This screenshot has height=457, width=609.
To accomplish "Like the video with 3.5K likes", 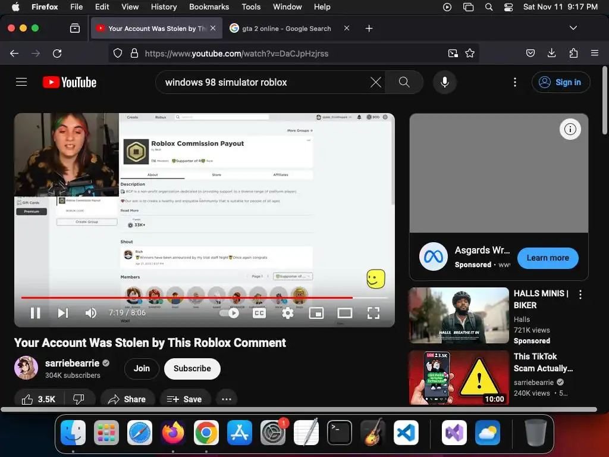I will click(x=39, y=399).
